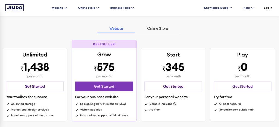This screenshot has width=279, height=127.
Task: Click the checkmark beside Search Engine Optimization
Action: 77,104
